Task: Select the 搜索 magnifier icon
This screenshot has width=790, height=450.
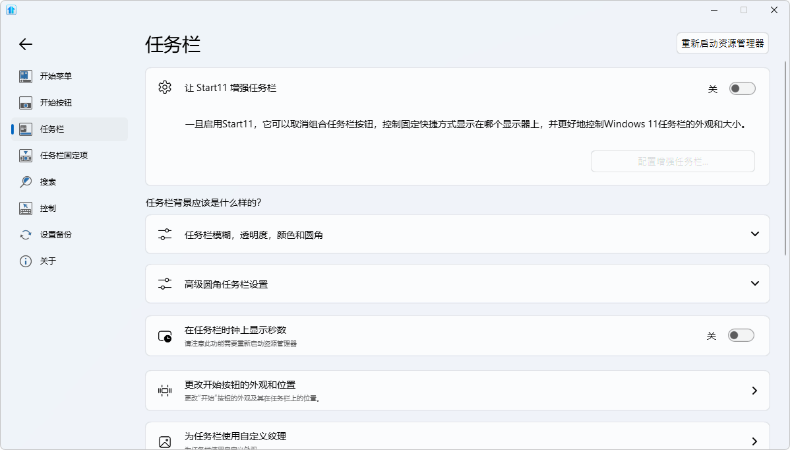Action: (25, 181)
